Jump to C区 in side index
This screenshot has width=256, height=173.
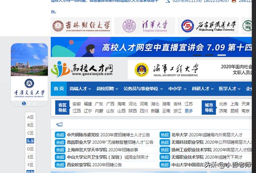point(30,133)
